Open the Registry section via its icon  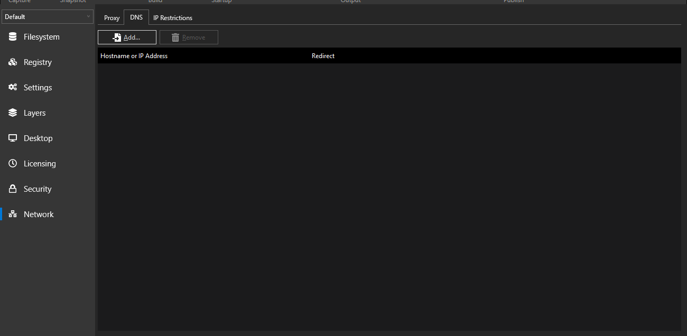(x=12, y=62)
